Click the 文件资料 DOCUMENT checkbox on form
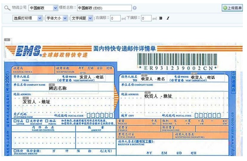Screen dimensions: 247x161 [27, 121]
